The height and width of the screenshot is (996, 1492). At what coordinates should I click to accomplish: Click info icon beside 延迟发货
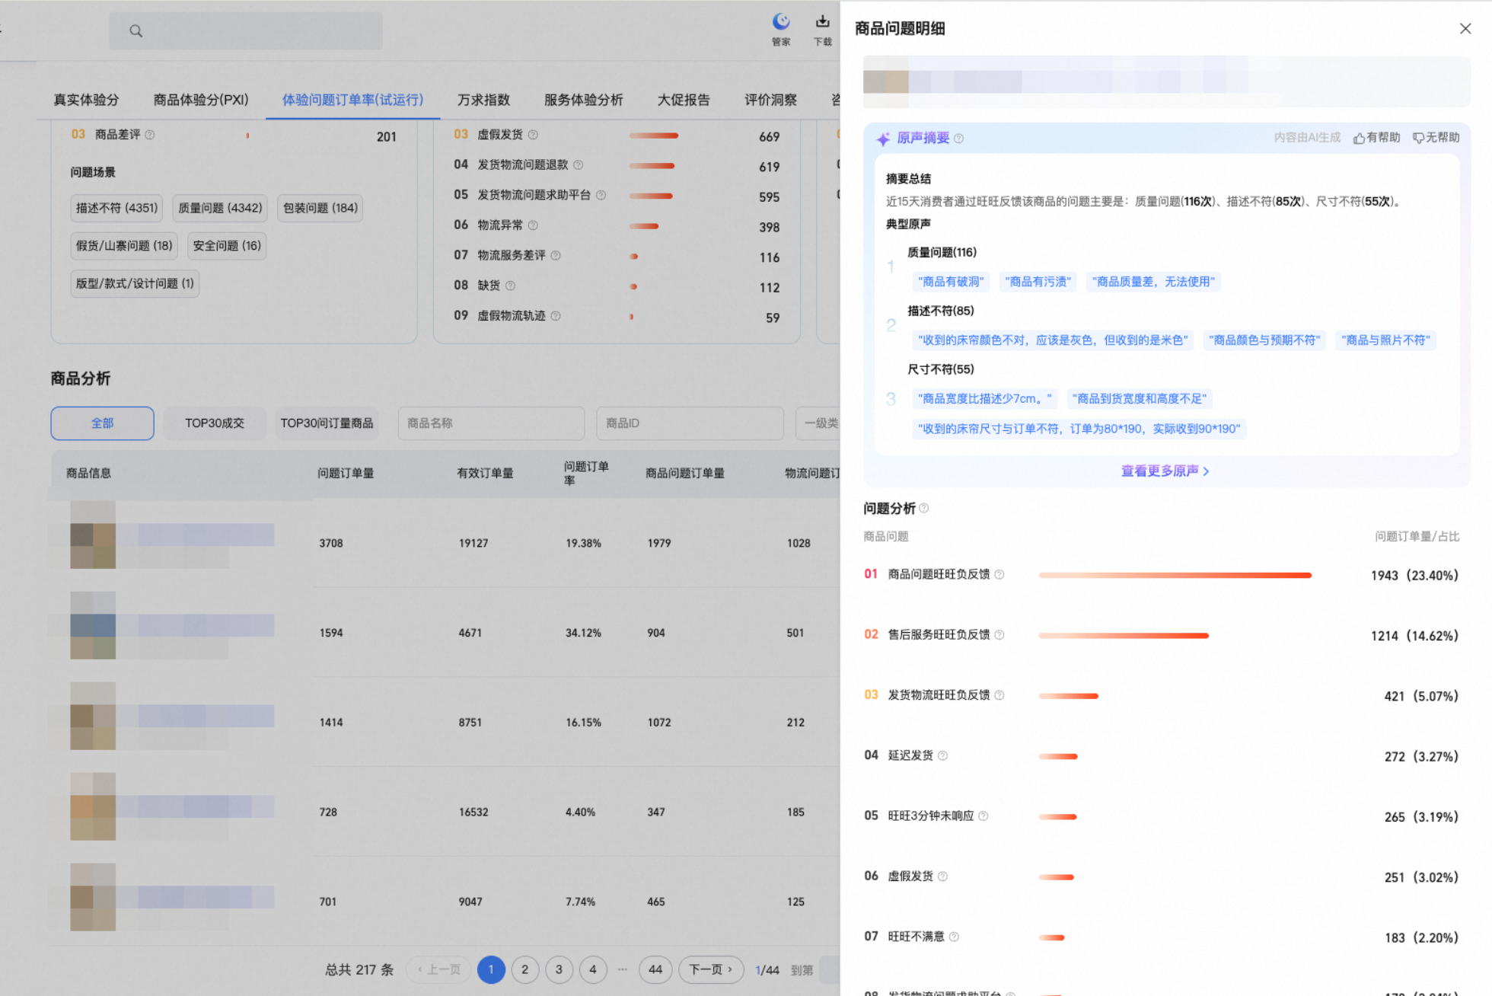click(x=942, y=755)
